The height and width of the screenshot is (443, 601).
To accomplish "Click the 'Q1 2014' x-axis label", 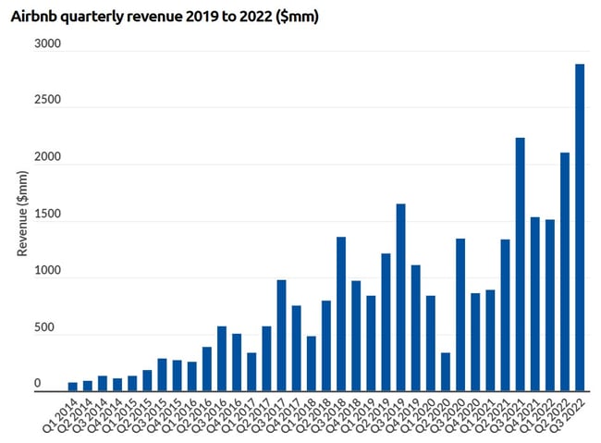I will (x=63, y=413).
